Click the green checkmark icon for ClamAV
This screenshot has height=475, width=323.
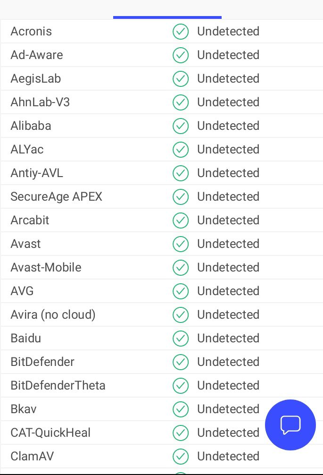click(181, 457)
